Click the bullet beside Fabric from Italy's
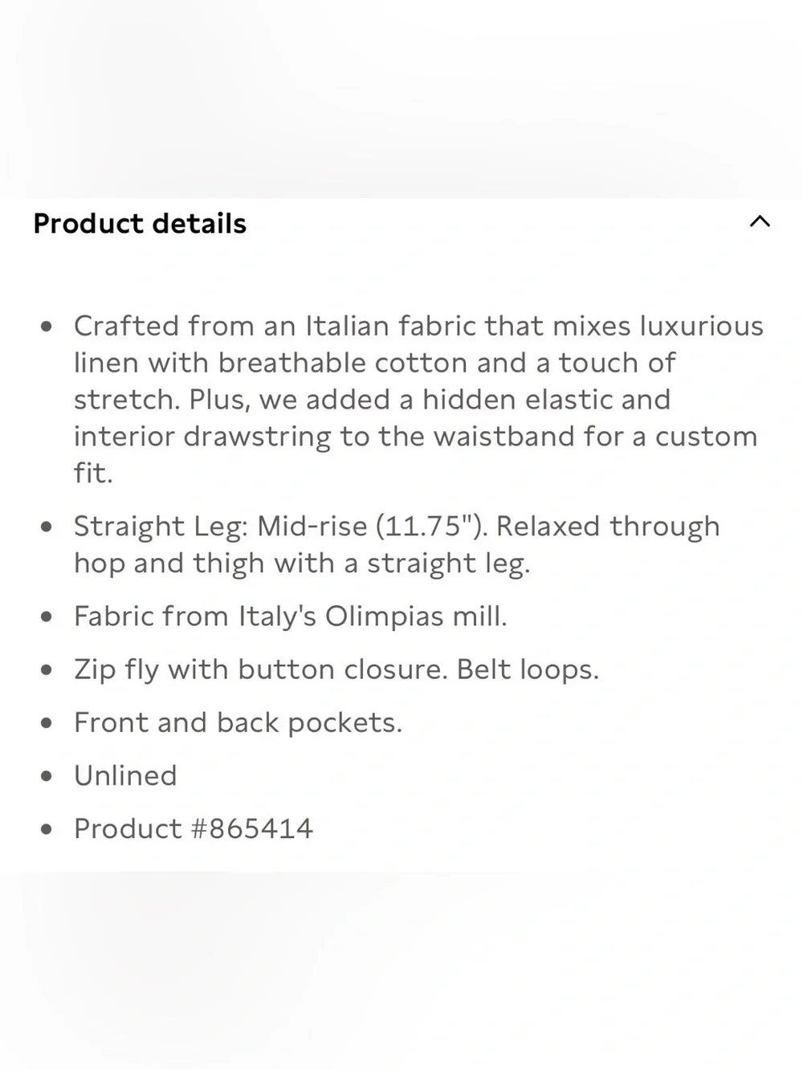 [x=47, y=617]
